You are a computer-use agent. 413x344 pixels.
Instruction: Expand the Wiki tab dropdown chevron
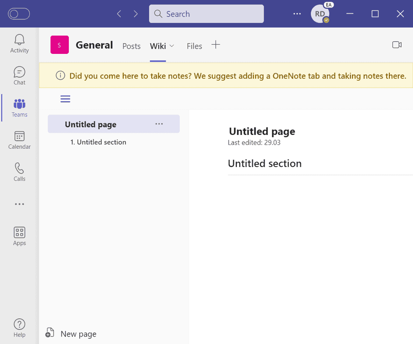pos(172,46)
